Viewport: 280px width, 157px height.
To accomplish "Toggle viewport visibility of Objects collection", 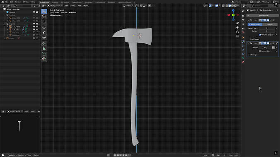I will pos(34,12).
